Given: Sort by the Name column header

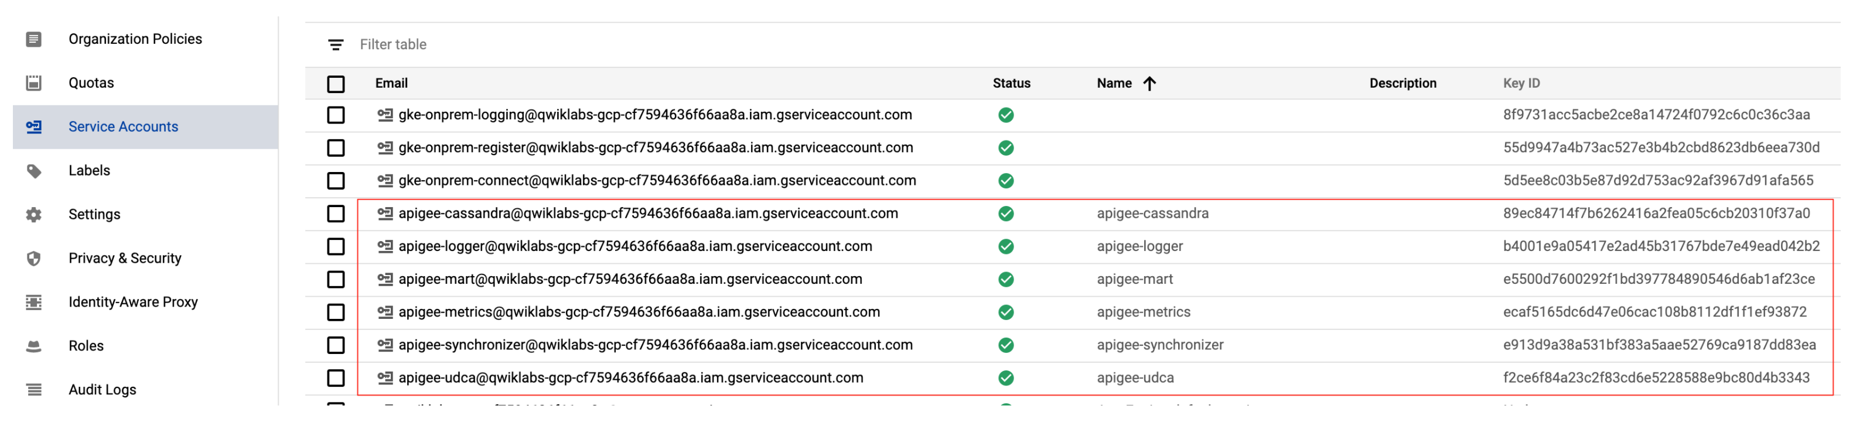Looking at the screenshot, I should tap(1114, 83).
